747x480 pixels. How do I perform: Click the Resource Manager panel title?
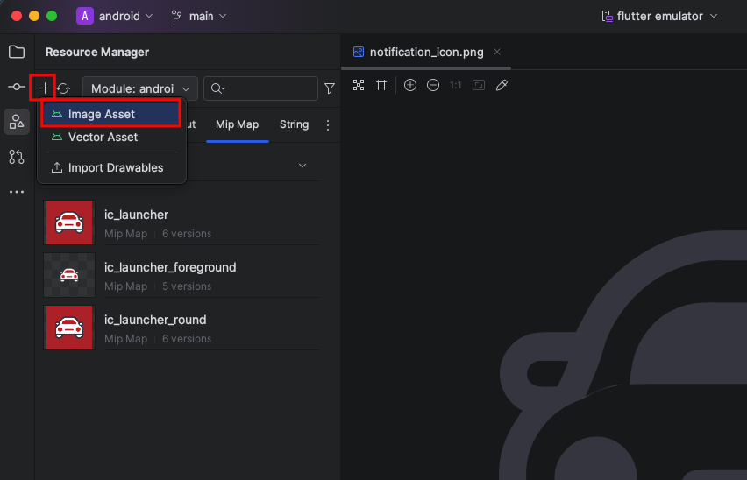[97, 52]
